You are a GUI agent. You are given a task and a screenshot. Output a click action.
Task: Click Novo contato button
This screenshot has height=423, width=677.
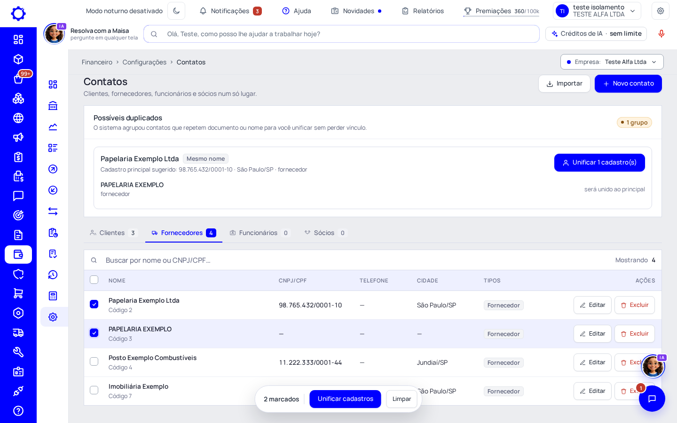[x=628, y=84]
